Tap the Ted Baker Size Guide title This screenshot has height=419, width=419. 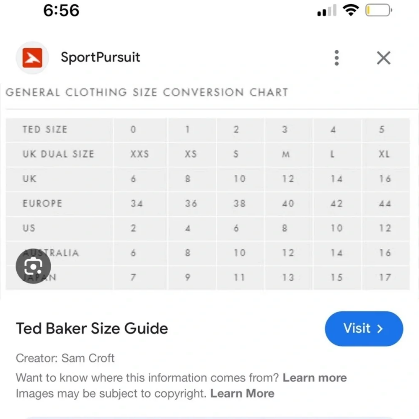tap(92, 328)
